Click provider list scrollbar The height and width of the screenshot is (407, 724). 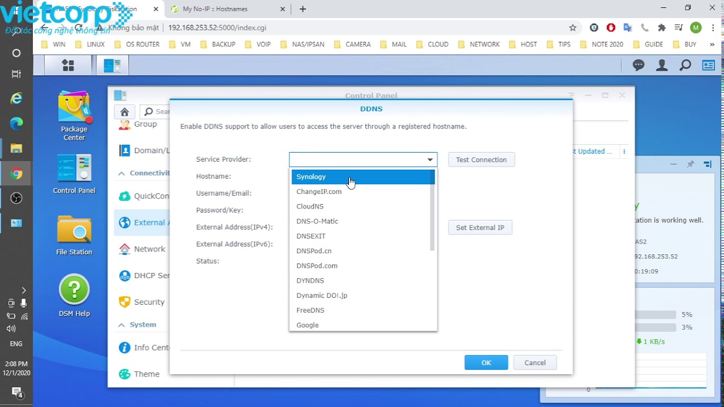pos(433,210)
